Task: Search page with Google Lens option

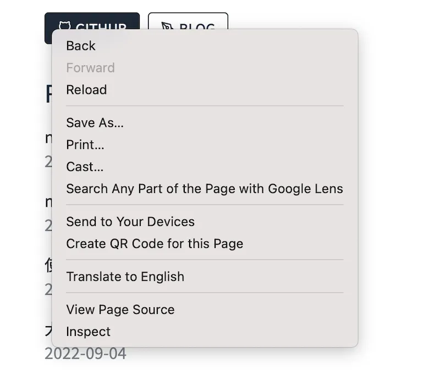Action: 204,189
